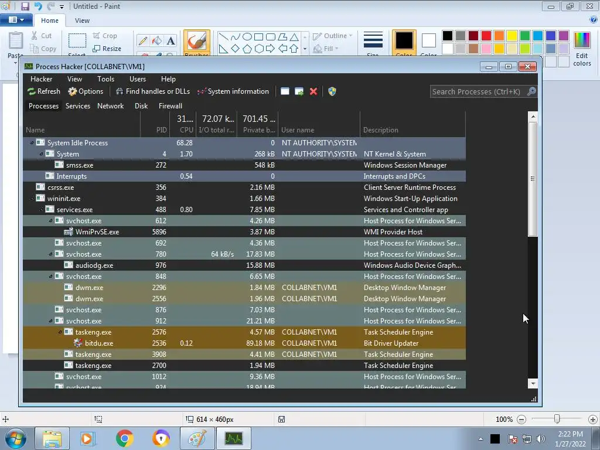Select Fill with color bucket tool
The width and height of the screenshot is (600, 450).
[x=156, y=40]
